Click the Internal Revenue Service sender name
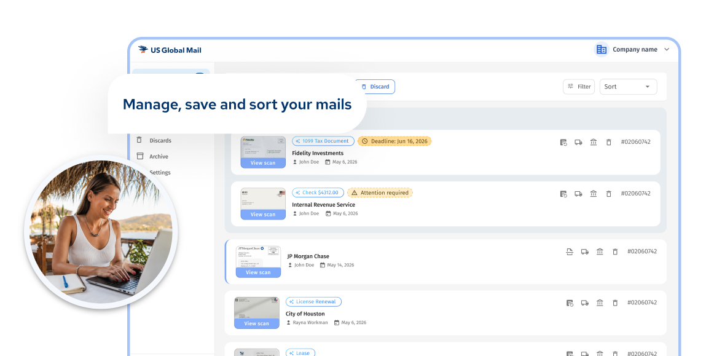706x356 pixels. point(324,205)
